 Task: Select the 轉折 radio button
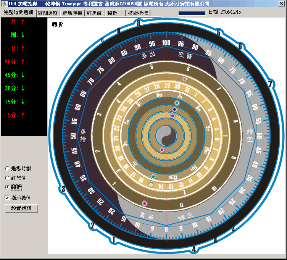[x=7, y=187]
